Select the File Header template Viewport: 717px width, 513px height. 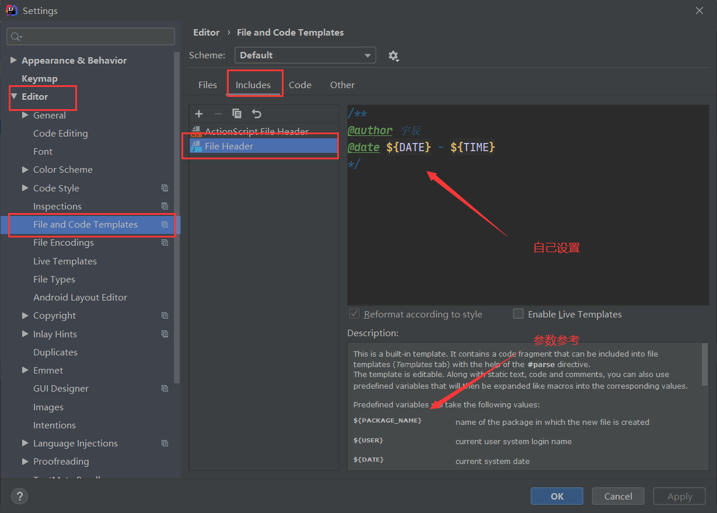[264, 146]
